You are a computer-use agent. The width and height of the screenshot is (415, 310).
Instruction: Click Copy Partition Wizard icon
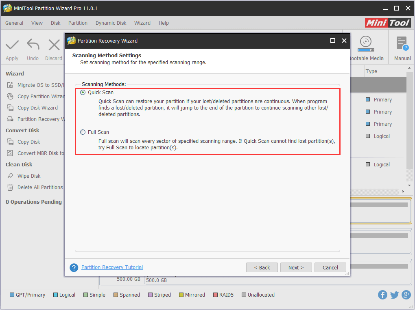coord(10,97)
